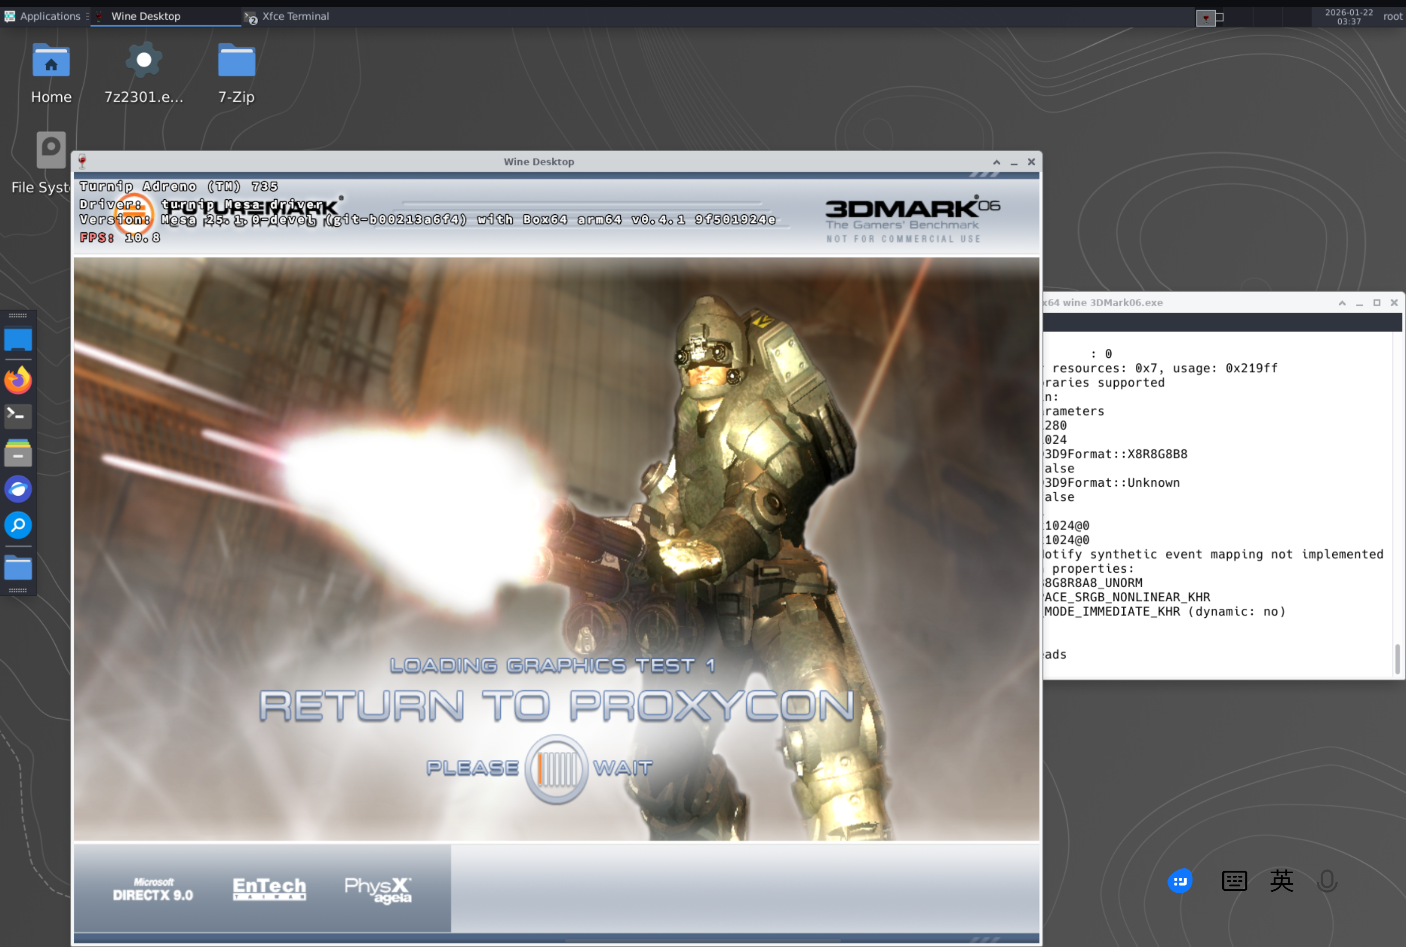Toggle the on-screen keyboard icon
The width and height of the screenshot is (1406, 947).
[1234, 881]
